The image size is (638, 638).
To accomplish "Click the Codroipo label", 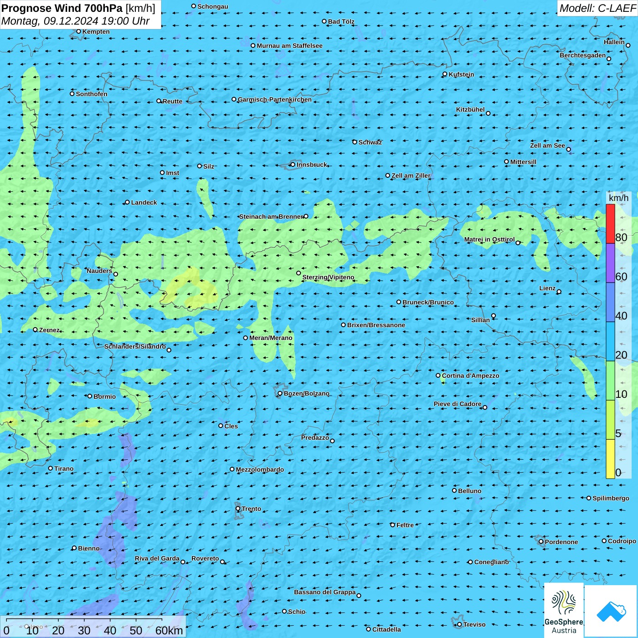I will click(x=622, y=541).
